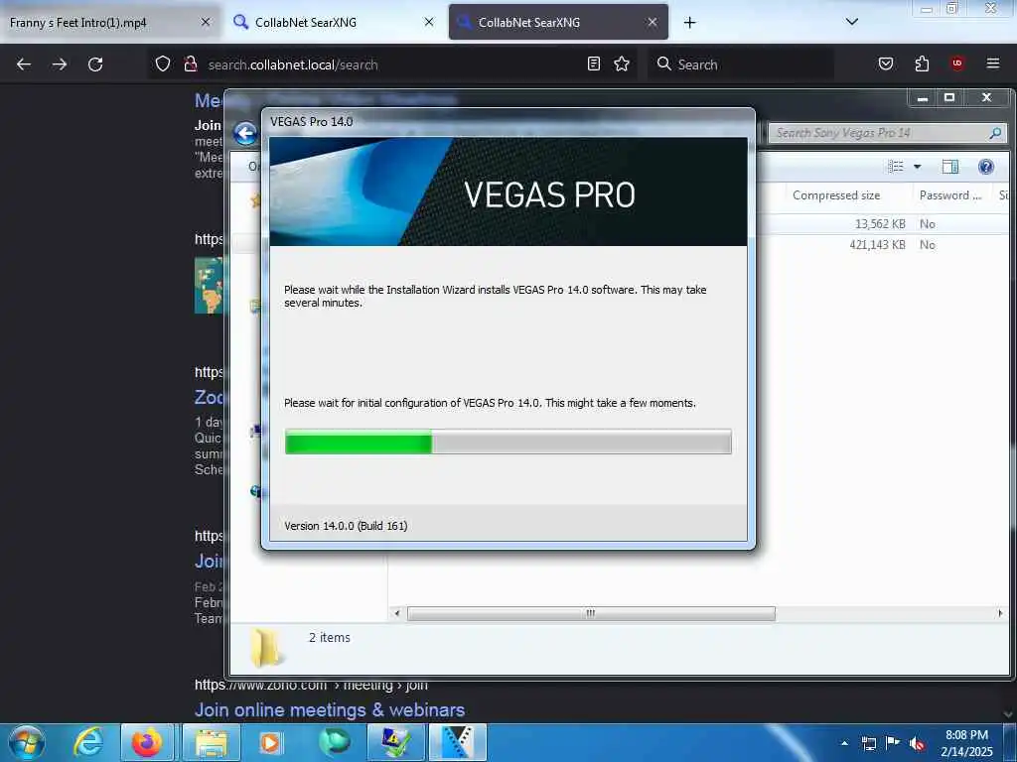Open the network status tray icon

click(868, 743)
